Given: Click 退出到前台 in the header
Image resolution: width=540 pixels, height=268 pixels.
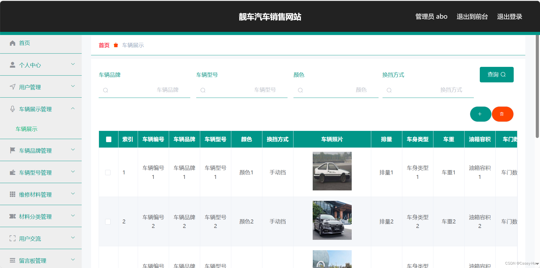Looking at the screenshot, I should point(472,17).
